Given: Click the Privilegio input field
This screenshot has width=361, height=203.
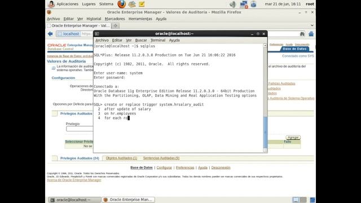Looking at the screenshot, I should pos(80,129).
